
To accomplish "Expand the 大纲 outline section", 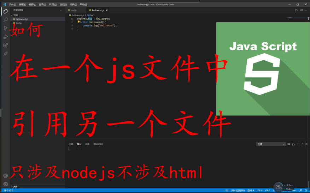I will coord(37,187).
